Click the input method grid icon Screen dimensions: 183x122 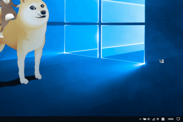tap(163, 119)
